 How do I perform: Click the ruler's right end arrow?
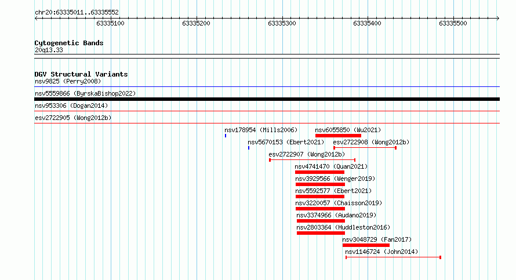pyautogui.click(x=498, y=18)
